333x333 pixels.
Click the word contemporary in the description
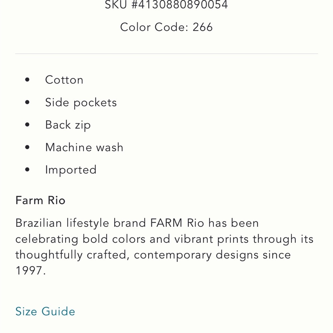pyautogui.click(x=172, y=255)
